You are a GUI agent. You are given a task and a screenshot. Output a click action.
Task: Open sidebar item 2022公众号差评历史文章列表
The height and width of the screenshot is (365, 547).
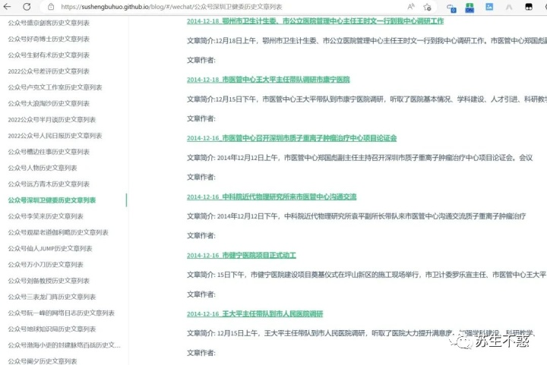(x=49, y=71)
